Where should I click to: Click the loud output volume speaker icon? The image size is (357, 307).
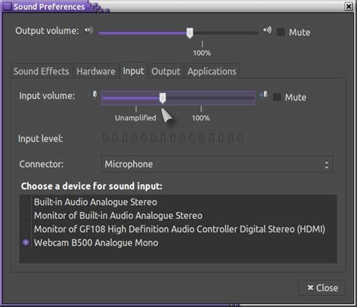267,30
